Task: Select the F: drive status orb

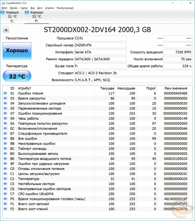Action: [x=27, y=12]
